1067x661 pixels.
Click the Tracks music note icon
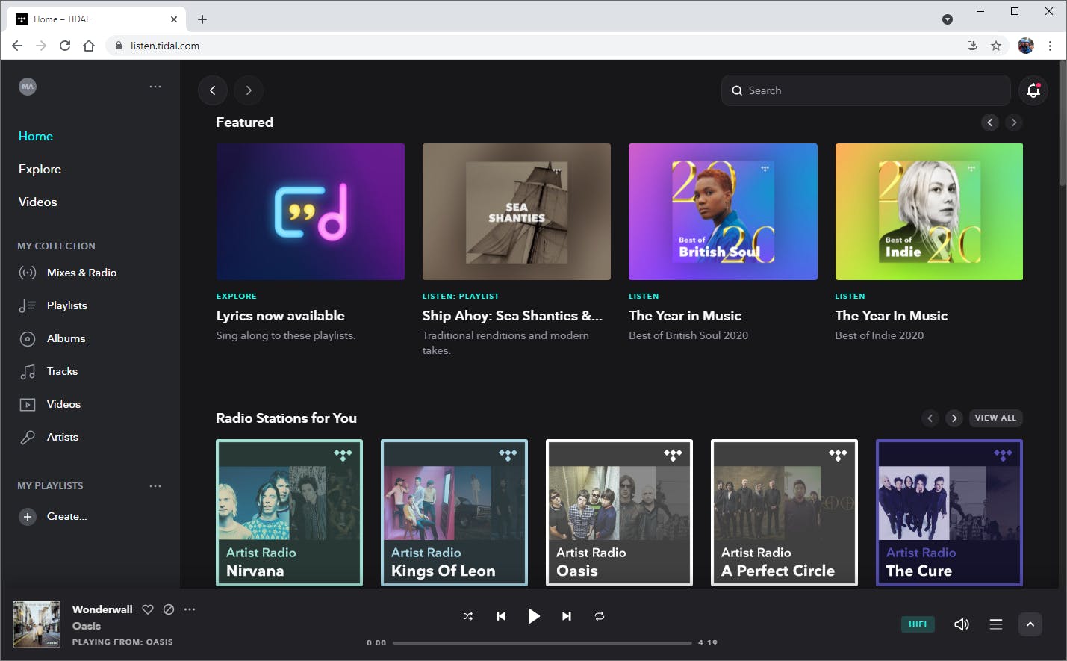point(28,371)
